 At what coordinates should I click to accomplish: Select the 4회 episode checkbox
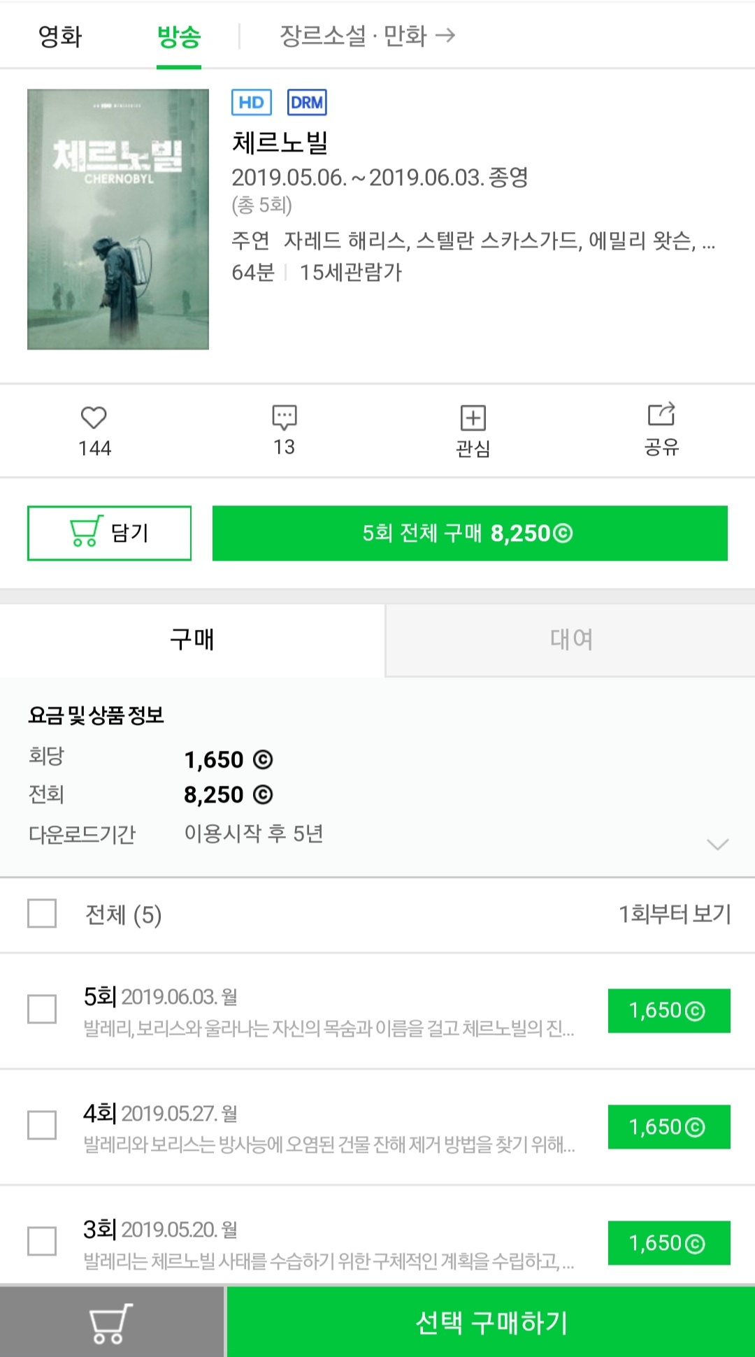click(42, 1126)
